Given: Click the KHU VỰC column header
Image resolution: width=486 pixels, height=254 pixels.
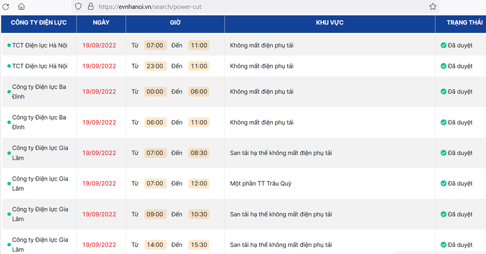Looking at the screenshot, I should [x=329, y=22].
